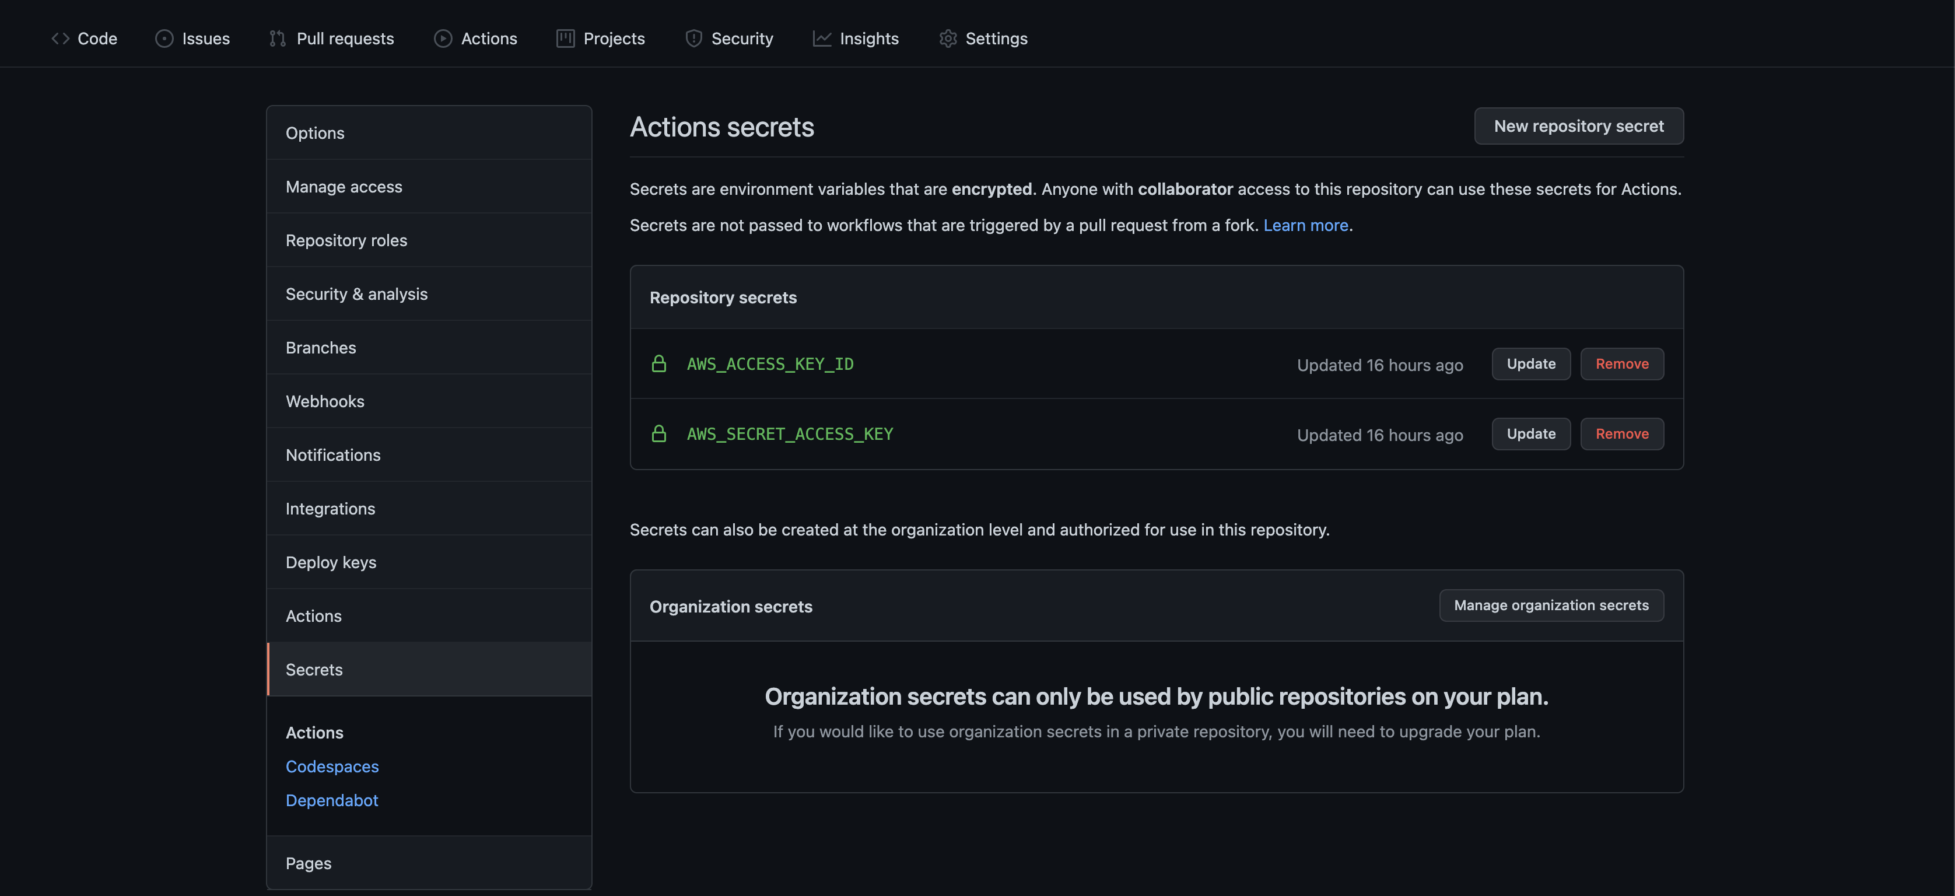Select Deploy keys in the sidebar
This screenshot has height=896, width=1955.
pos(331,563)
